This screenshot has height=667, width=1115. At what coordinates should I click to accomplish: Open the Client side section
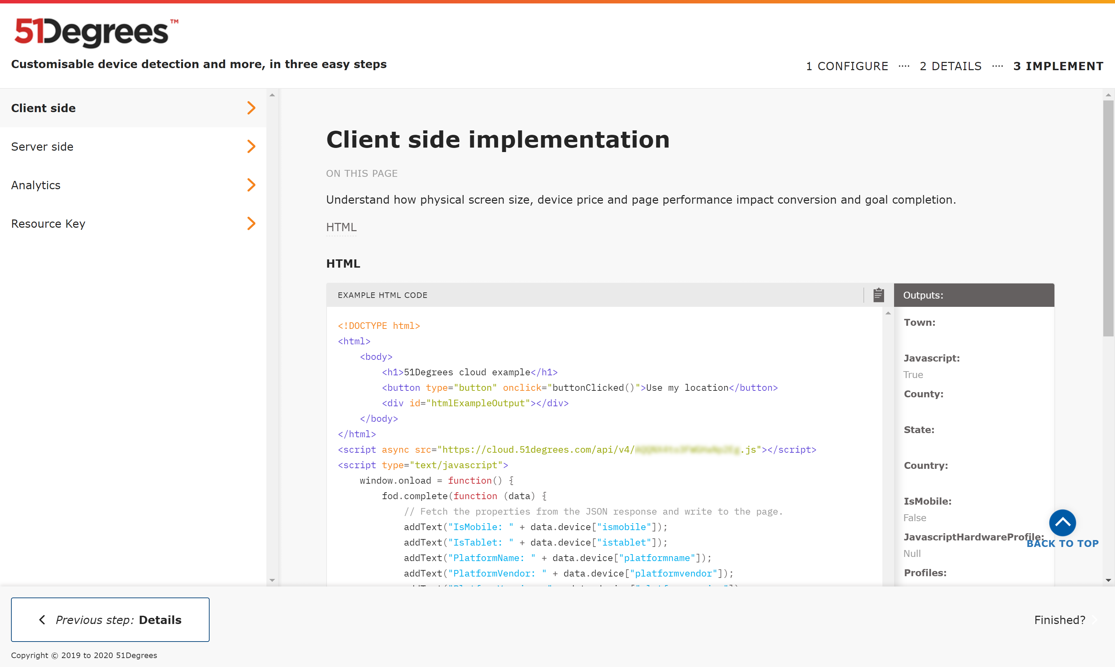click(x=133, y=108)
